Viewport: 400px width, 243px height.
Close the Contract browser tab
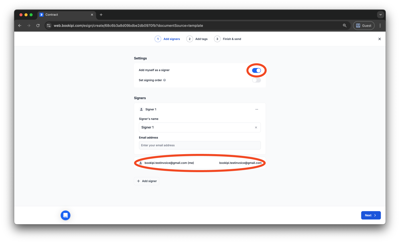92,15
